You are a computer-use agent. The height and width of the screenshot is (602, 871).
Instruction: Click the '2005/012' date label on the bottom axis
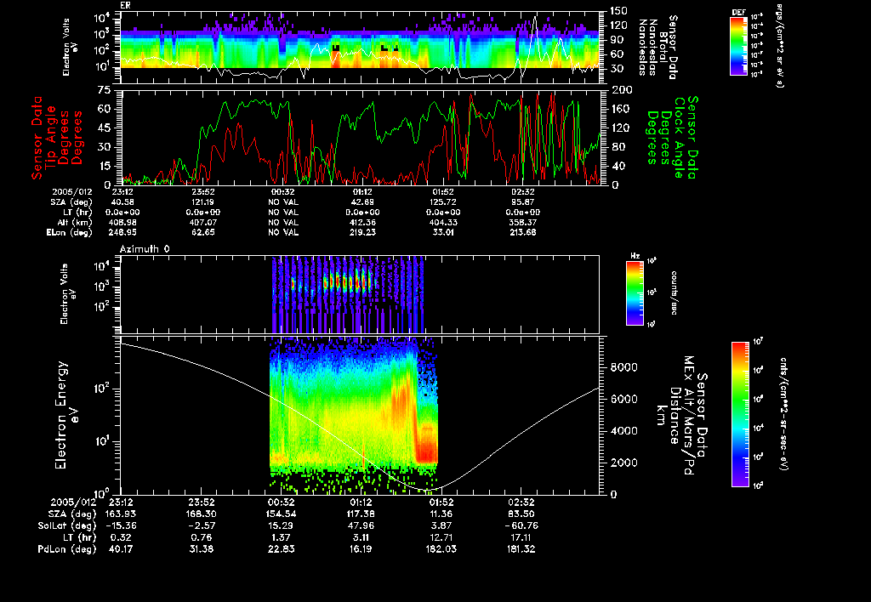[73, 502]
